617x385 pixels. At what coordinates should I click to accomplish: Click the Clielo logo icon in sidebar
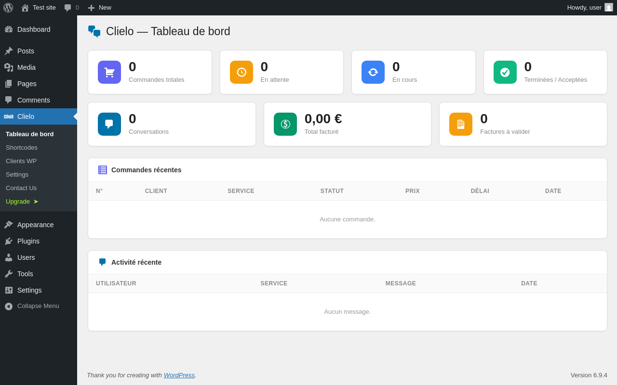click(x=9, y=116)
